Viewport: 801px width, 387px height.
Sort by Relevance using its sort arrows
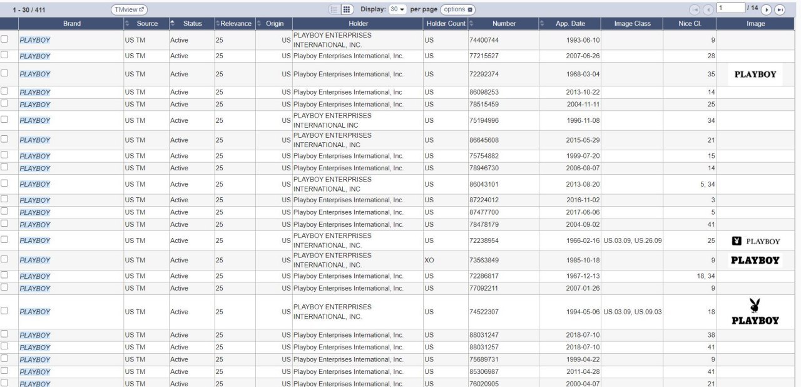(x=218, y=23)
